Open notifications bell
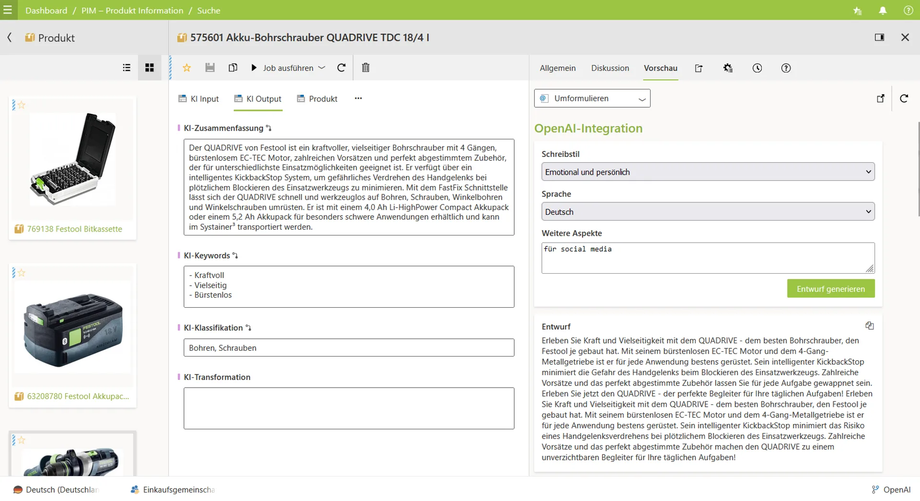 click(x=883, y=11)
